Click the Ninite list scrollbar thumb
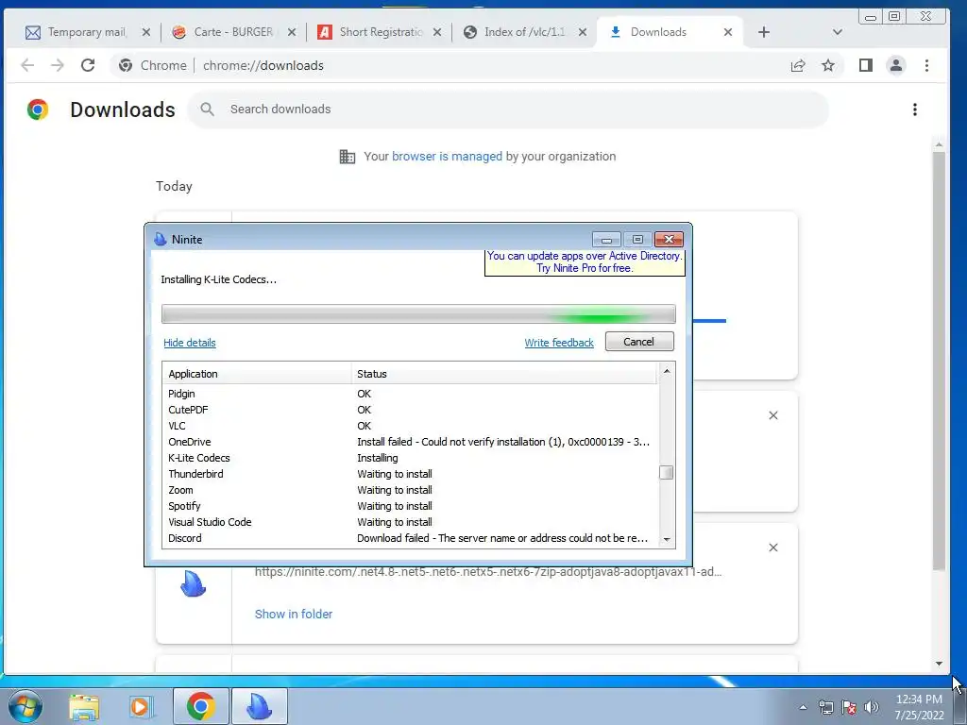Viewport: 967px width, 725px height. 667,473
